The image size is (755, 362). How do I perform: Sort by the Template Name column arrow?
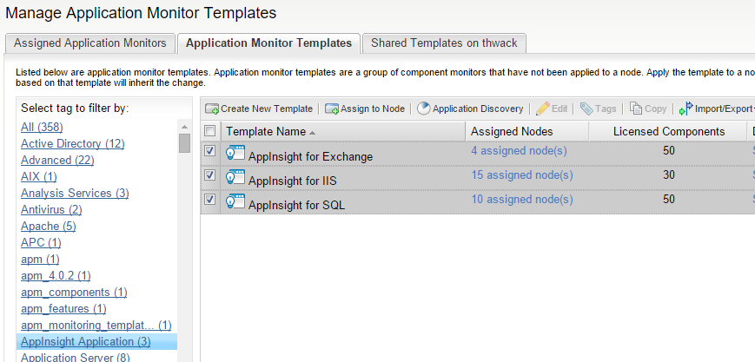(x=313, y=132)
